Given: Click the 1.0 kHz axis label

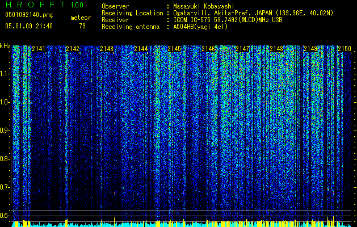Looking at the screenshot, I should pos(5,102).
